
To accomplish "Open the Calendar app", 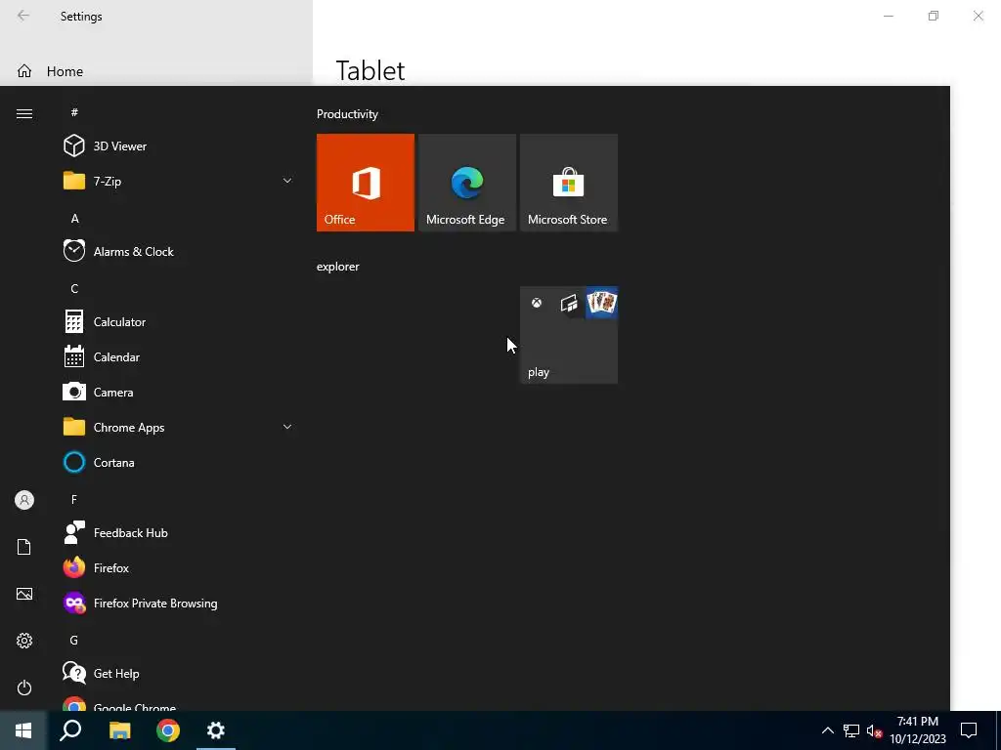I will (x=178, y=357).
